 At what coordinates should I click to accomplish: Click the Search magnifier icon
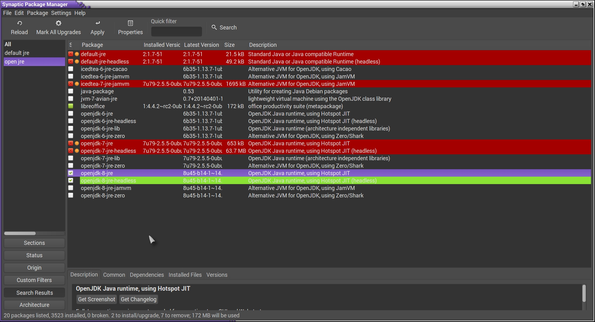(214, 27)
